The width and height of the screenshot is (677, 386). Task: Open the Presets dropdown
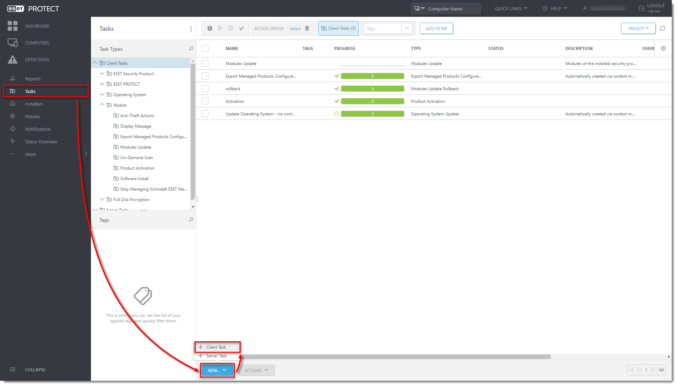(638, 29)
